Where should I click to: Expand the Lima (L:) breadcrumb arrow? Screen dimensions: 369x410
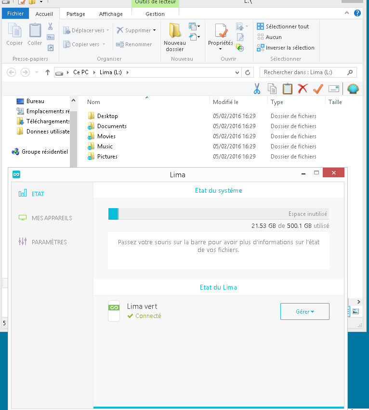click(x=128, y=72)
